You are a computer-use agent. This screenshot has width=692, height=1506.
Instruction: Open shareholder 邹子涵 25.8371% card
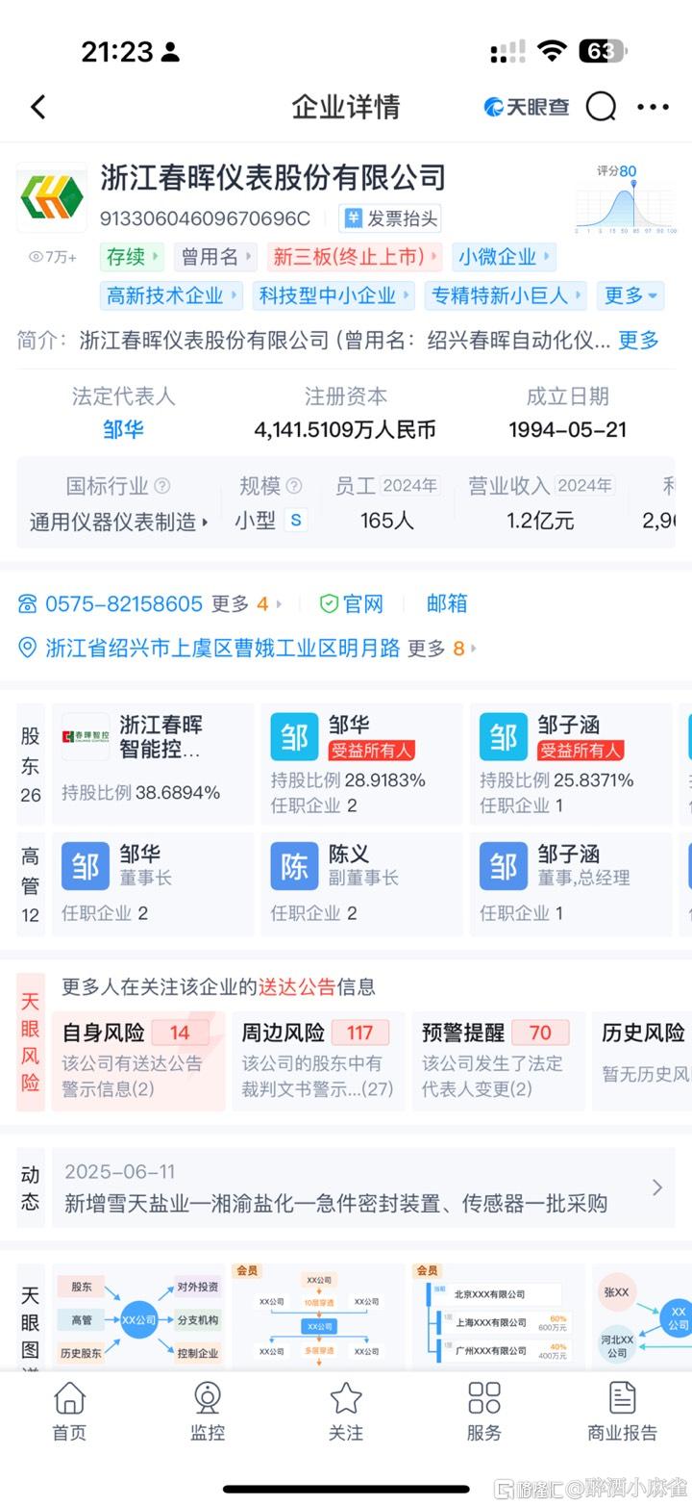click(x=570, y=763)
